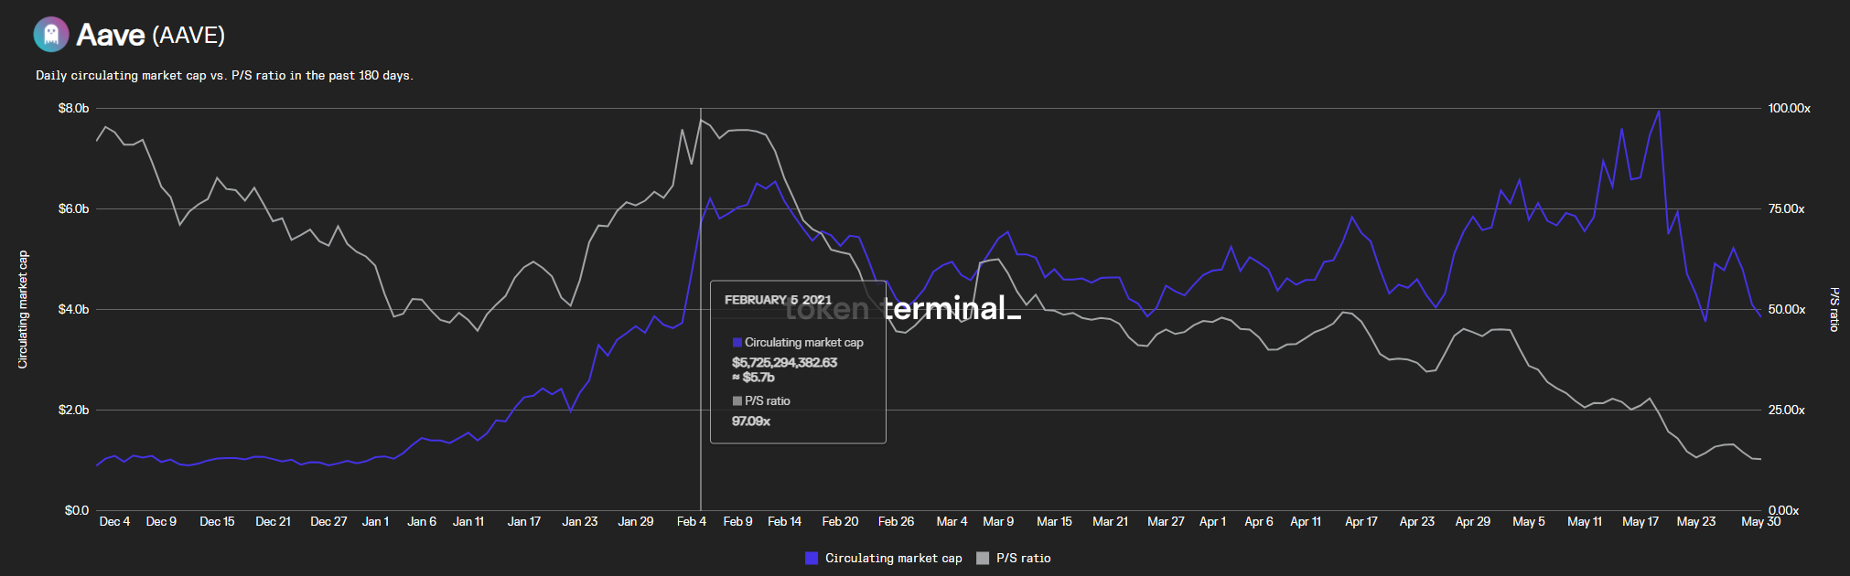This screenshot has width=1850, height=576.
Task: Click the 50.00x right axis label
Action: (x=1786, y=309)
